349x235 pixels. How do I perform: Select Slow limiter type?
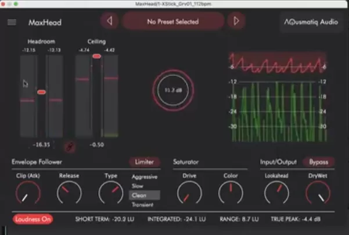click(x=137, y=186)
